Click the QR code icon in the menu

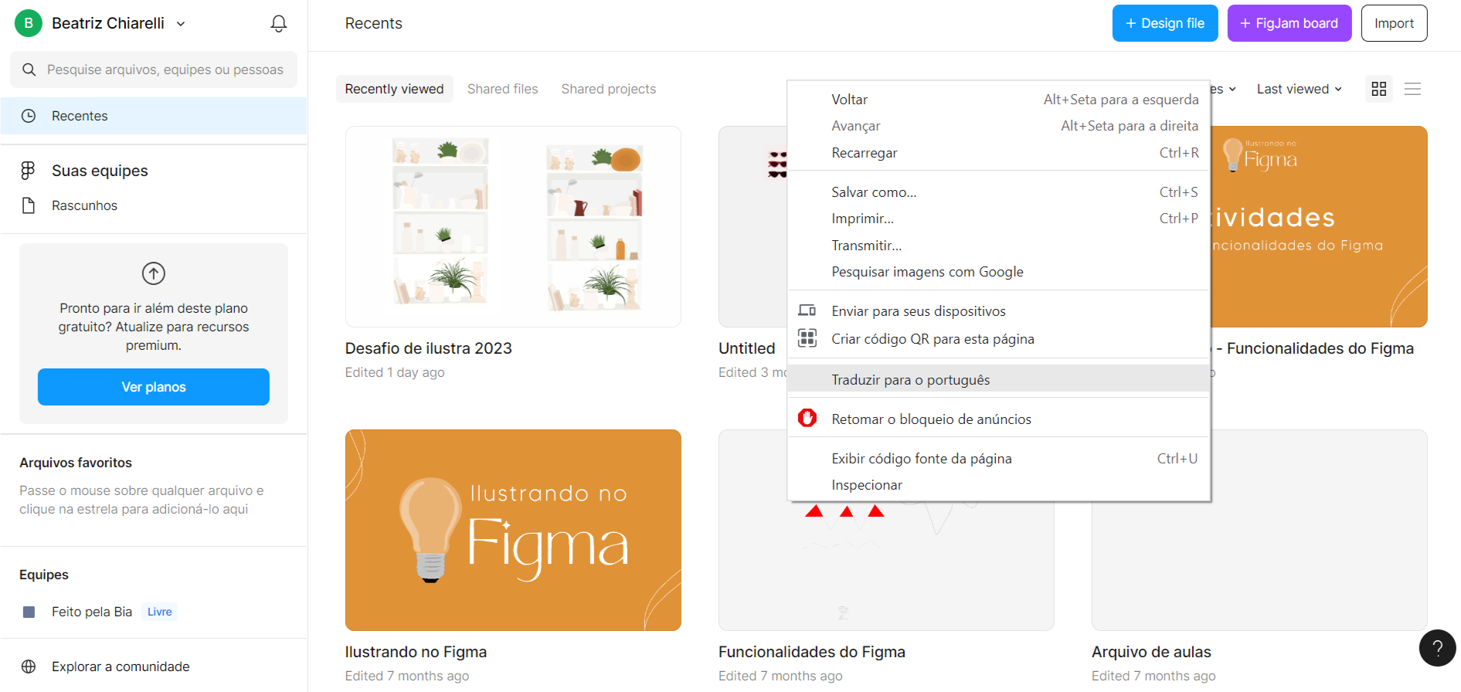pyautogui.click(x=807, y=338)
